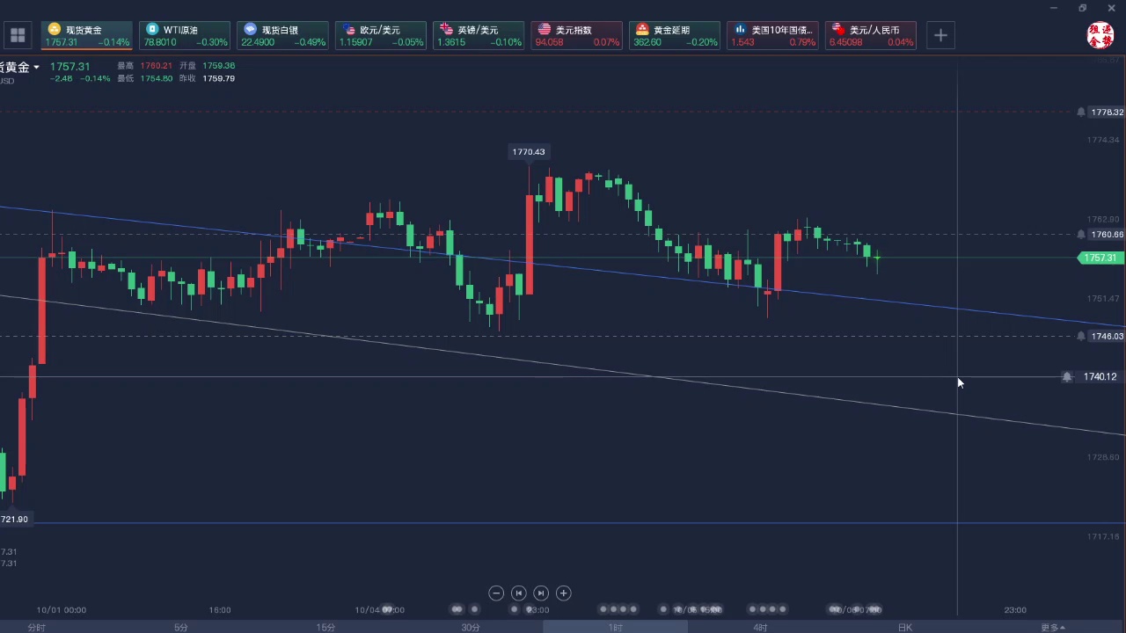Expand the 现货黄金 symbol dropdown

point(36,68)
